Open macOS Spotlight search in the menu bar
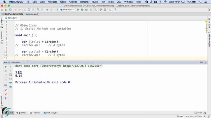 [200, 2]
